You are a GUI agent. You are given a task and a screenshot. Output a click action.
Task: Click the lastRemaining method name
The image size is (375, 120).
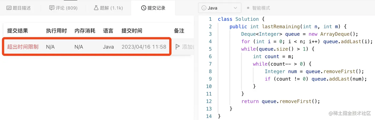[281, 27]
